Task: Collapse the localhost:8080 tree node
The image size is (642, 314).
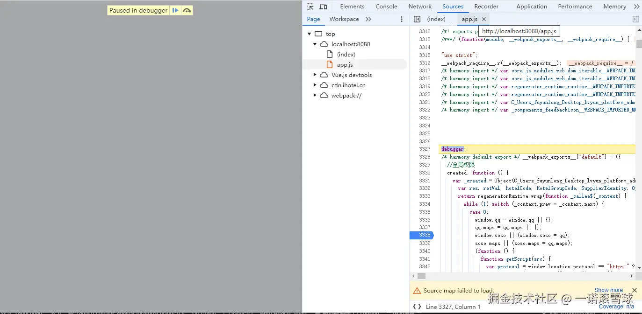Action: point(315,44)
